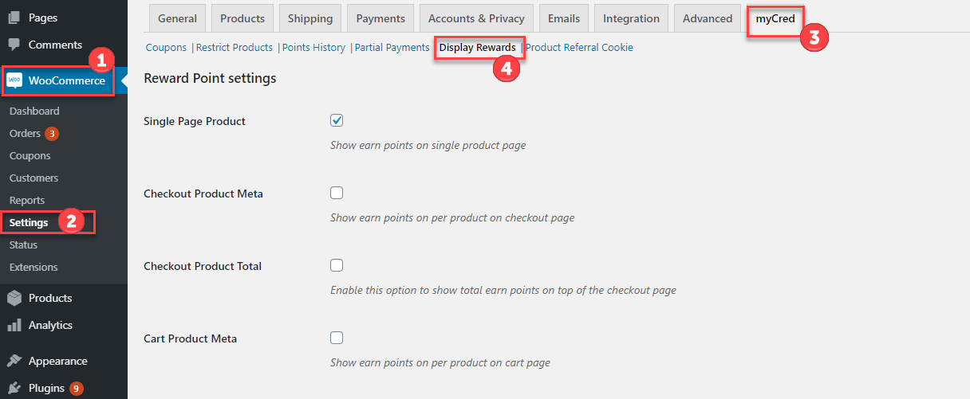Click the Orders count badge
The height and width of the screenshot is (399, 970).
pos(52,134)
